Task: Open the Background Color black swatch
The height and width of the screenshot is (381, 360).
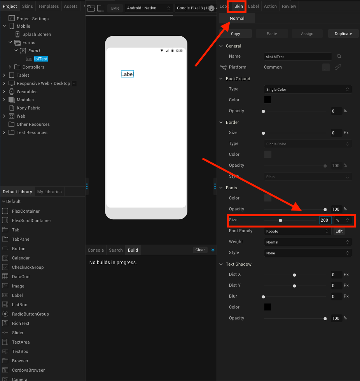Action: click(x=267, y=100)
